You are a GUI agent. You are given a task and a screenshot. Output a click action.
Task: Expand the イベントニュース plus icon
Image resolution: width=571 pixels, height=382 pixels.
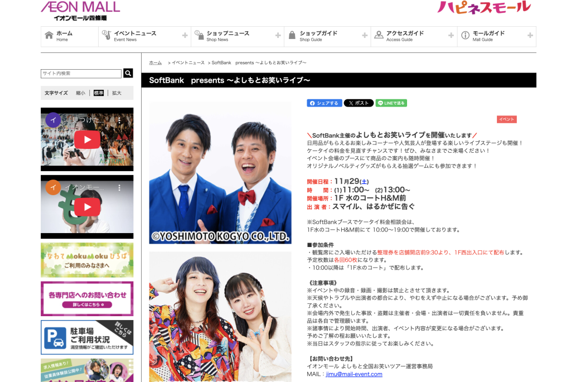185,36
